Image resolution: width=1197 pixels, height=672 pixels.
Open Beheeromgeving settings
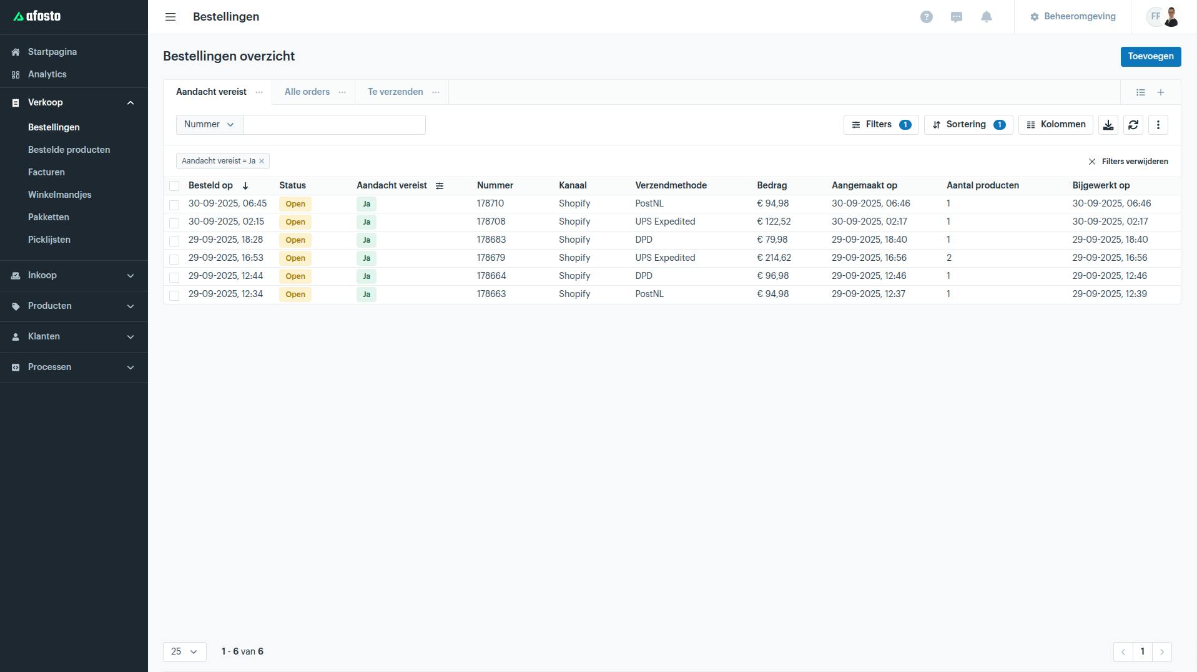(1073, 17)
